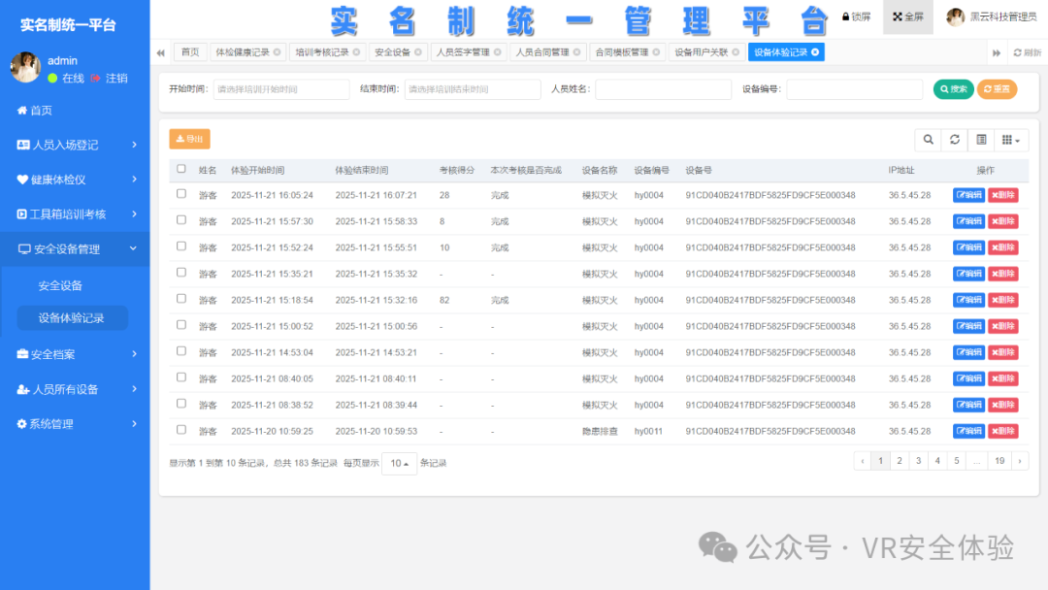1048x590 pixels.
Task: Check the row starting 2025-11-21 15:18:54
Action: [x=181, y=299]
